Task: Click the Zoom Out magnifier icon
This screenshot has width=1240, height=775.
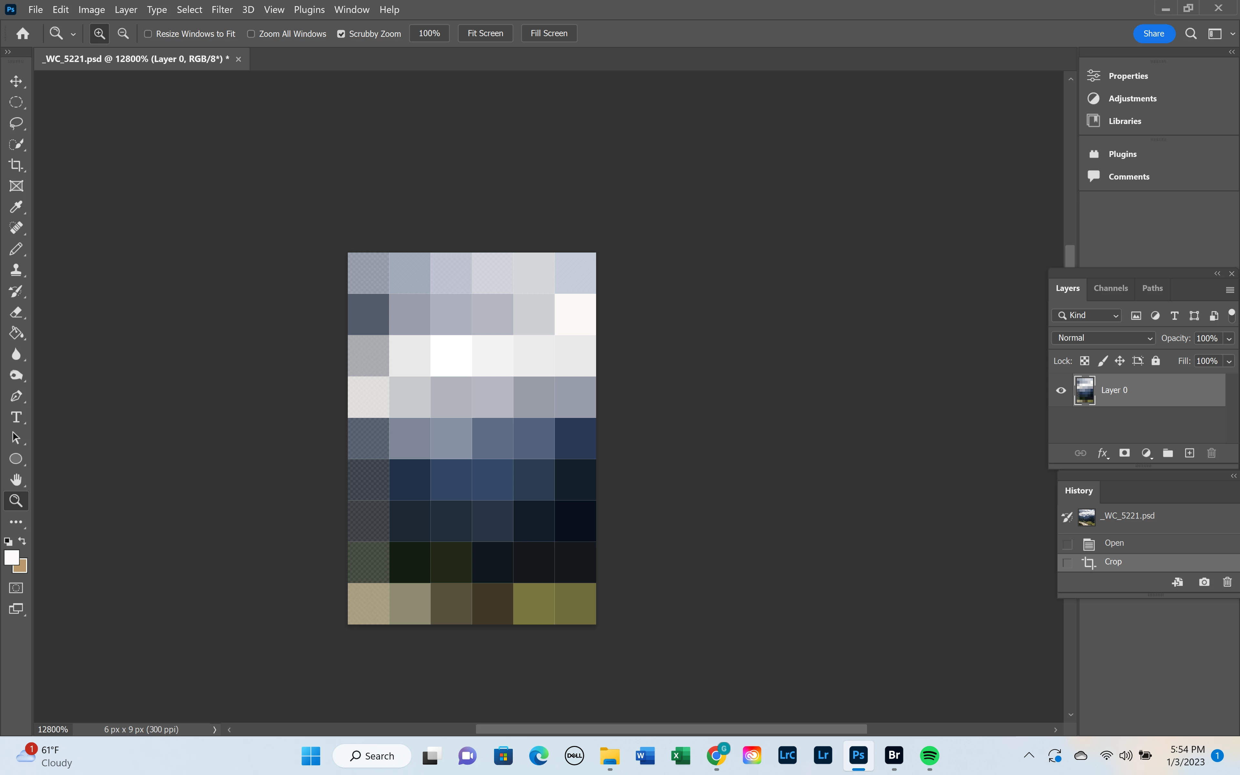Action: tap(123, 34)
